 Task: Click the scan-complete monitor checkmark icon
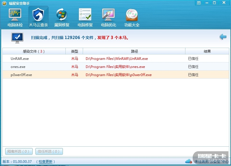click(x=17, y=38)
